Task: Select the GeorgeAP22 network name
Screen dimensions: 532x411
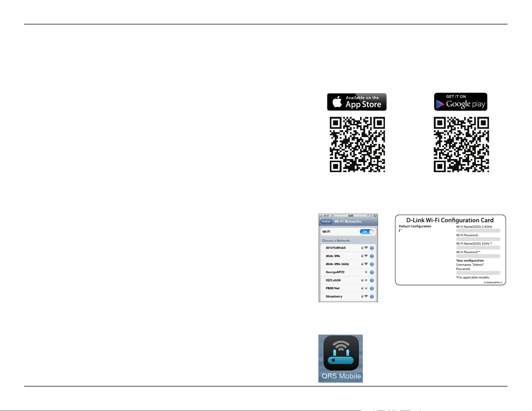Action: coord(335,272)
